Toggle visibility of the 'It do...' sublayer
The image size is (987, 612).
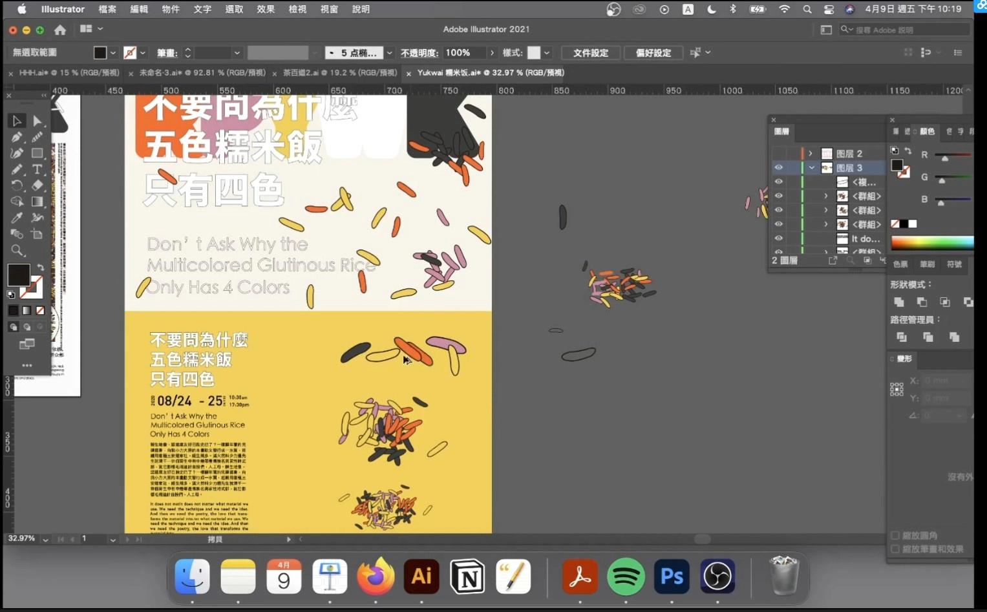pyautogui.click(x=779, y=238)
